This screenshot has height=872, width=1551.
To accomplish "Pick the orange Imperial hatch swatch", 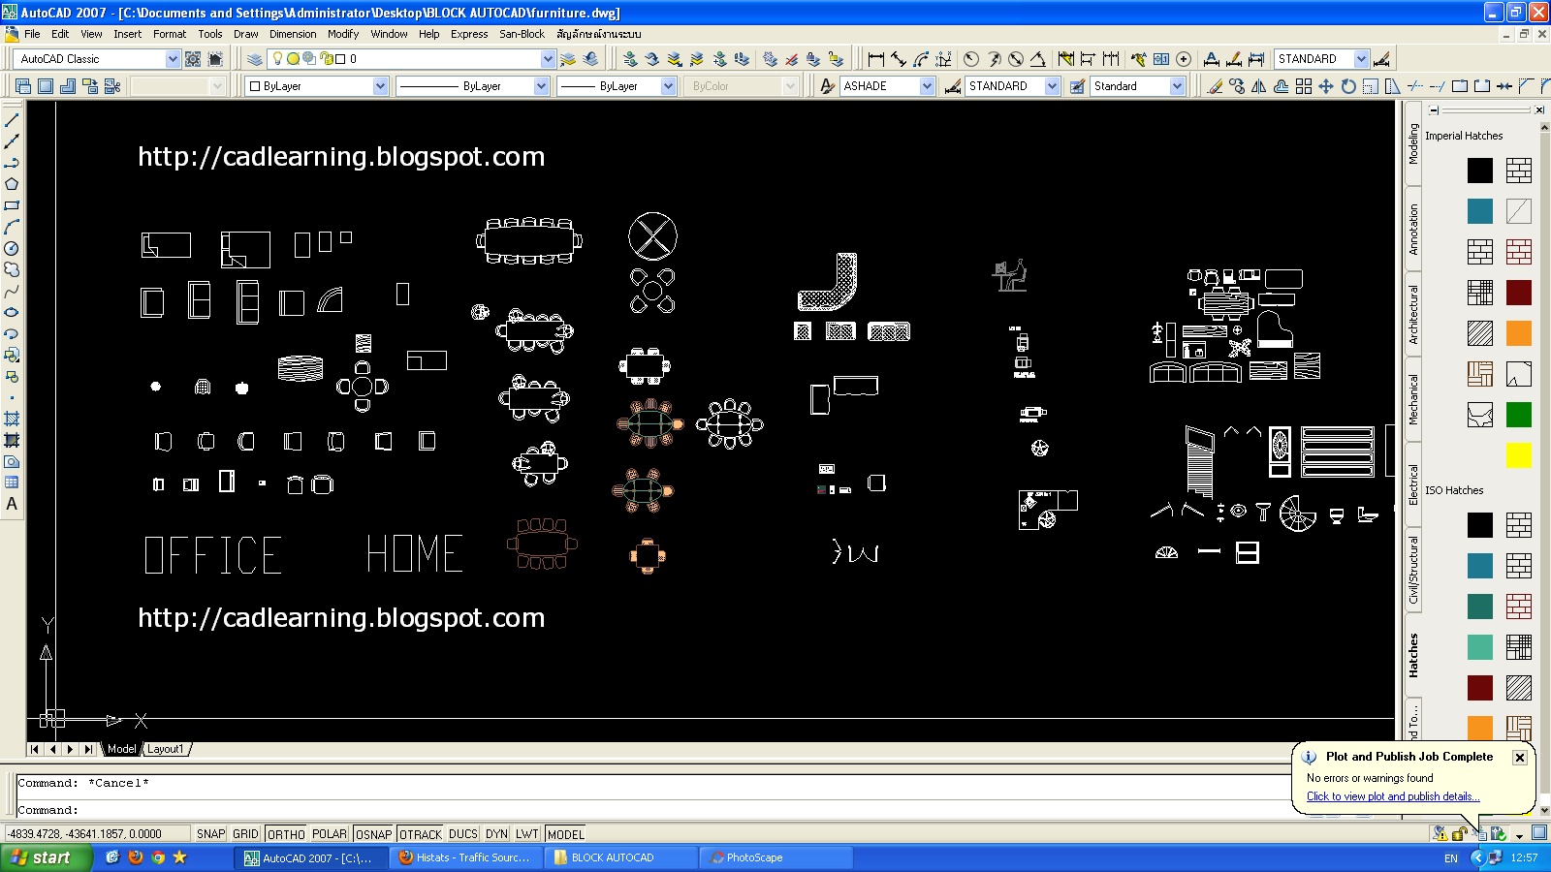I will pyautogui.click(x=1519, y=333).
